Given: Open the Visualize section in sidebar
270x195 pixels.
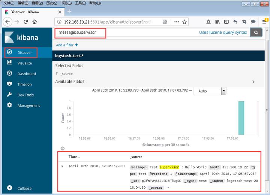Looking at the screenshot, I should tap(24, 63).
